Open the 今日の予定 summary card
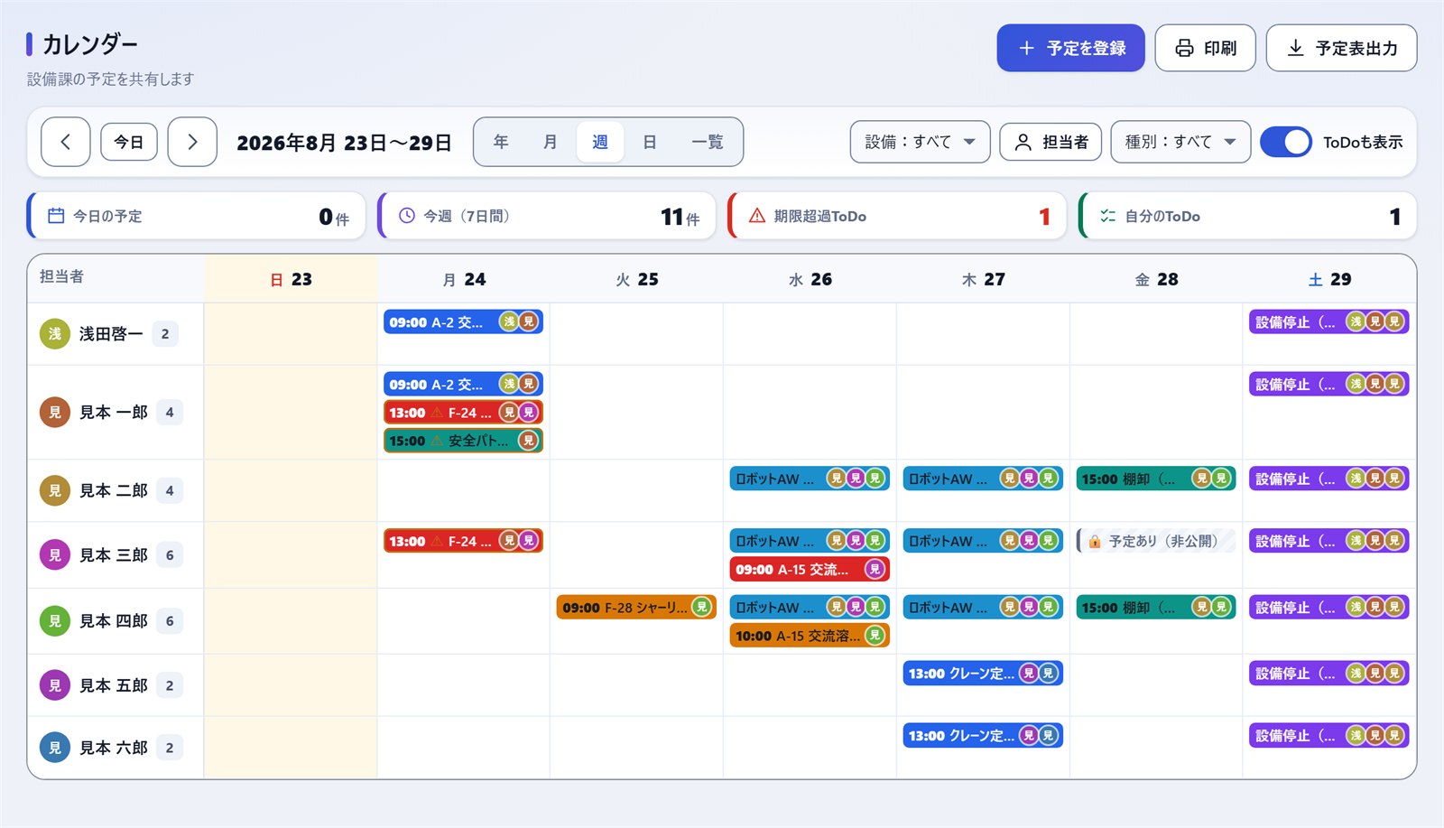The height and width of the screenshot is (828, 1444). (x=197, y=216)
